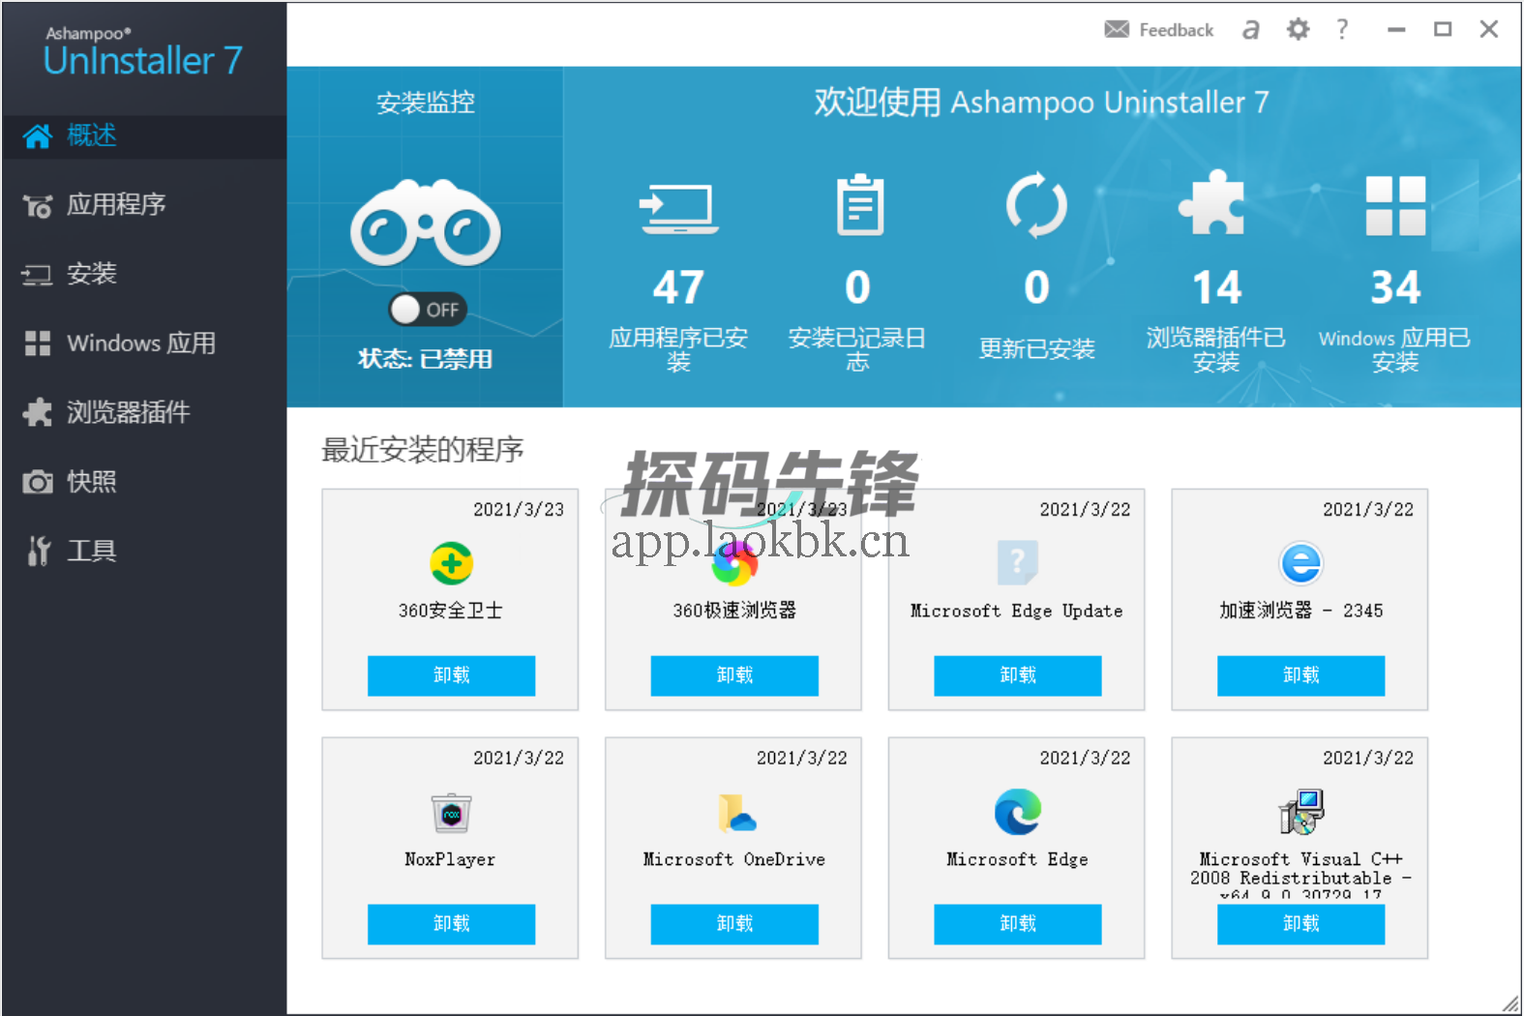Click 卸载 under Microsoft OneDrive
Viewport: 1524px width, 1016px height.
(x=734, y=924)
